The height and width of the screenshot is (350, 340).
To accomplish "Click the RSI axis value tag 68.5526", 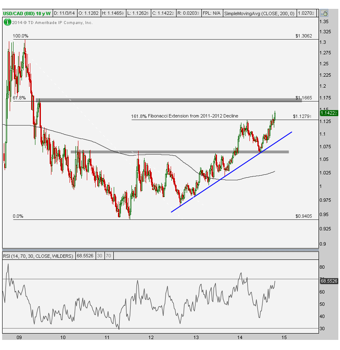I will 329,281.
